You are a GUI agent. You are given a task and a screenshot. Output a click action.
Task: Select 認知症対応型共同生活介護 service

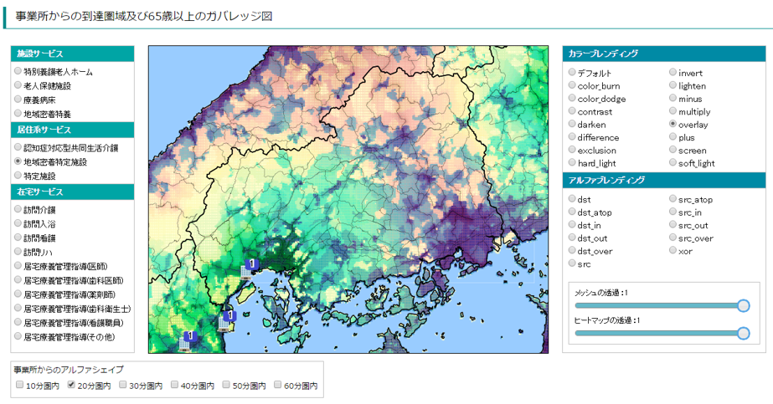tap(18, 148)
